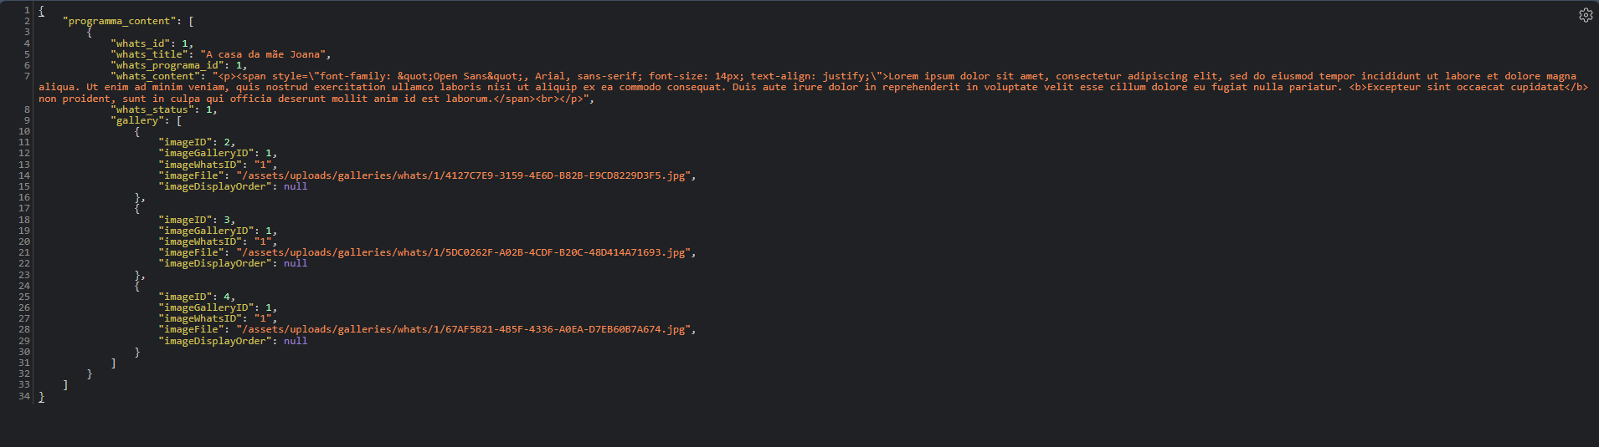Image resolution: width=1599 pixels, height=447 pixels.
Task: Click the "gallery" array key
Action: coord(141,120)
